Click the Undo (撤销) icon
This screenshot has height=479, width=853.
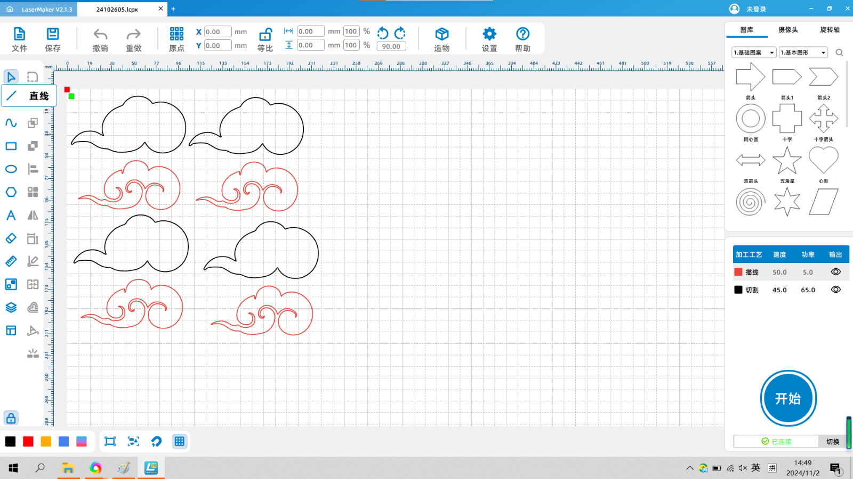(x=100, y=35)
